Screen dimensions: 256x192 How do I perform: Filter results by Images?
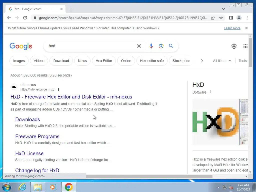(x=19, y=61)
